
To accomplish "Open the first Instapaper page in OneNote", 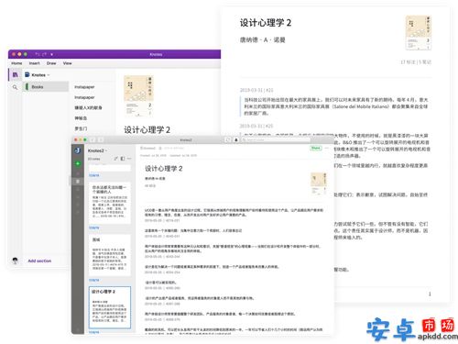I will click(84, 87).
